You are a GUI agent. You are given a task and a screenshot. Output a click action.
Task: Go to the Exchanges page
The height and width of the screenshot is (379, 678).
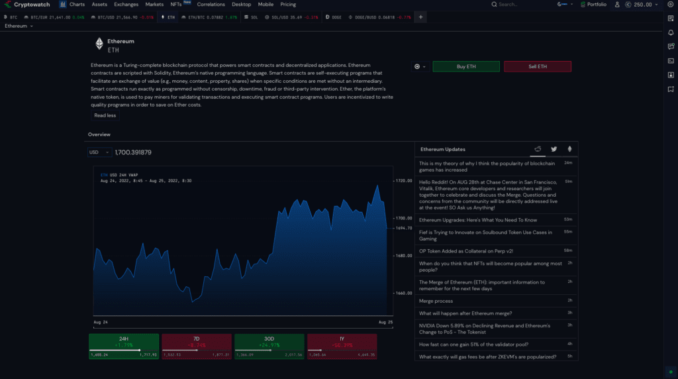point(126,5)
